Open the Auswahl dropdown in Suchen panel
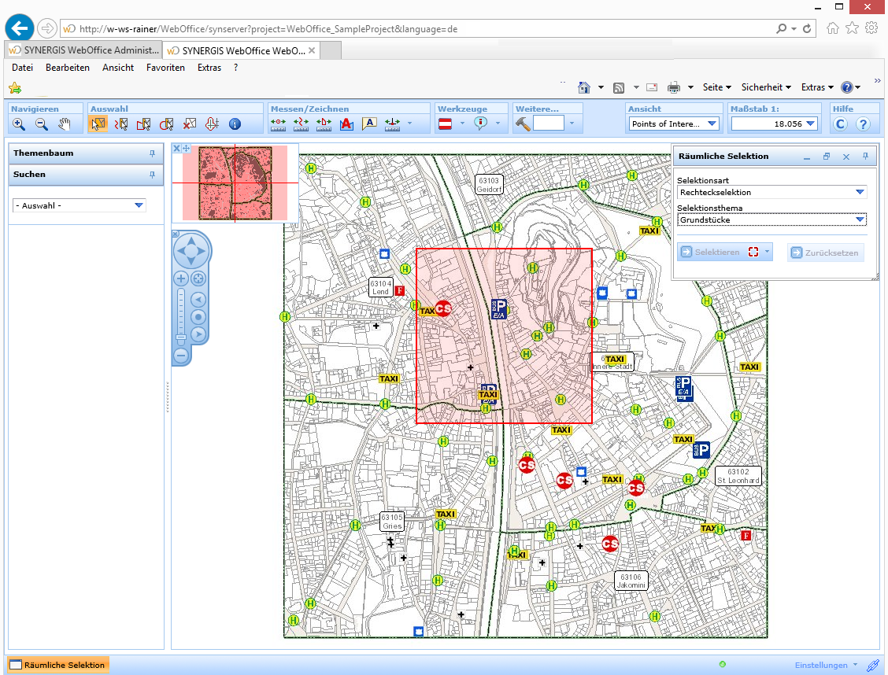This screenshot has height=675, width=888. 139,205
